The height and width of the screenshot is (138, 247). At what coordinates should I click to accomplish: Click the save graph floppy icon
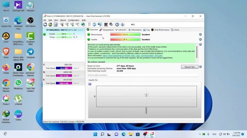pyautogui.click(x=90, y=84)
